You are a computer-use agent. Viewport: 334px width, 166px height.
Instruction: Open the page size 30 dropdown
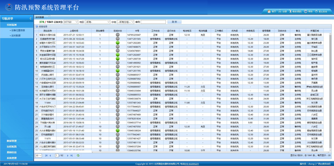39,156
